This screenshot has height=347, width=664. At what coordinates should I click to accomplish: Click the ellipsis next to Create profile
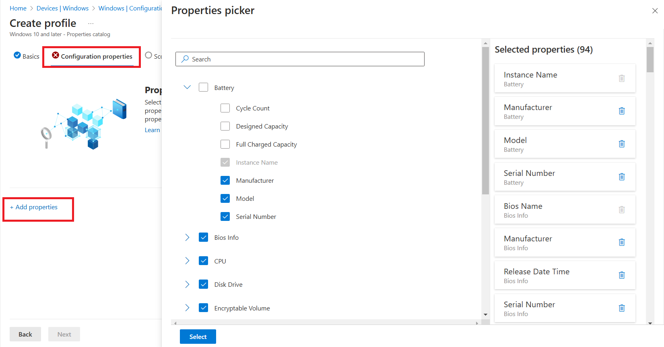click(91, 24)
